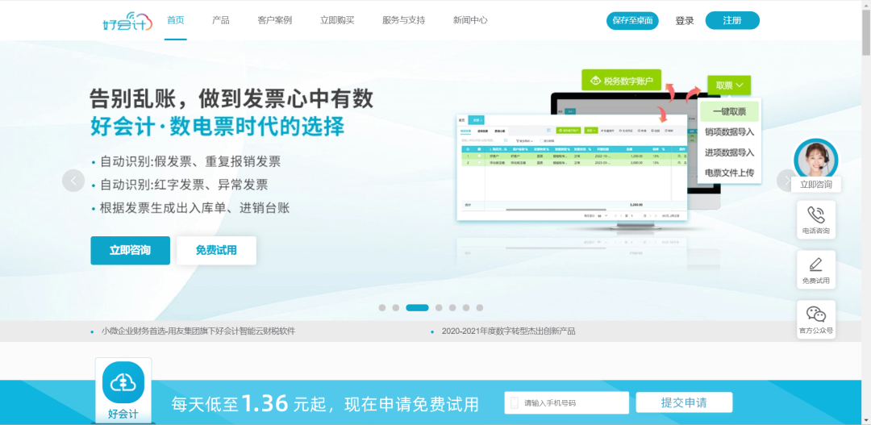Viewport: 871px width, 425px height.
Task: Focus the 请输入手机号码 input field
Action: click(x=567, y=402)
